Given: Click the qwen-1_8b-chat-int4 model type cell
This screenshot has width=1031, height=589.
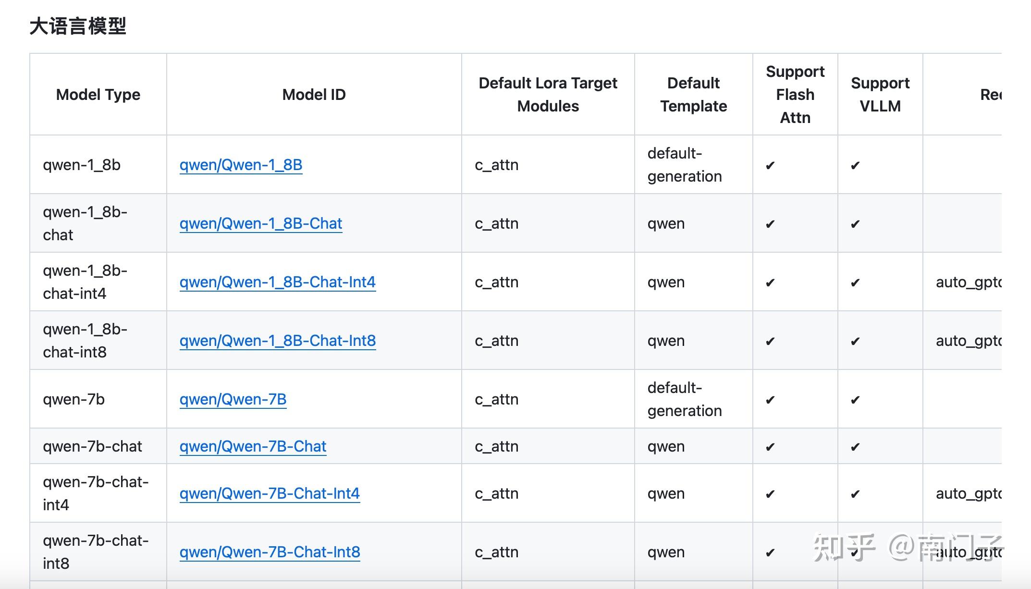Looking at the screenshot, I should coord(85,282).
